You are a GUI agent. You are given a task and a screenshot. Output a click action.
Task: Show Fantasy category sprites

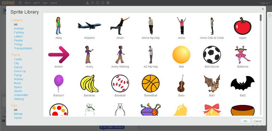(19, 33)
